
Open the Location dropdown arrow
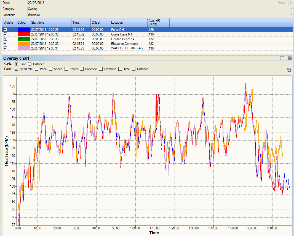[291, 15]
